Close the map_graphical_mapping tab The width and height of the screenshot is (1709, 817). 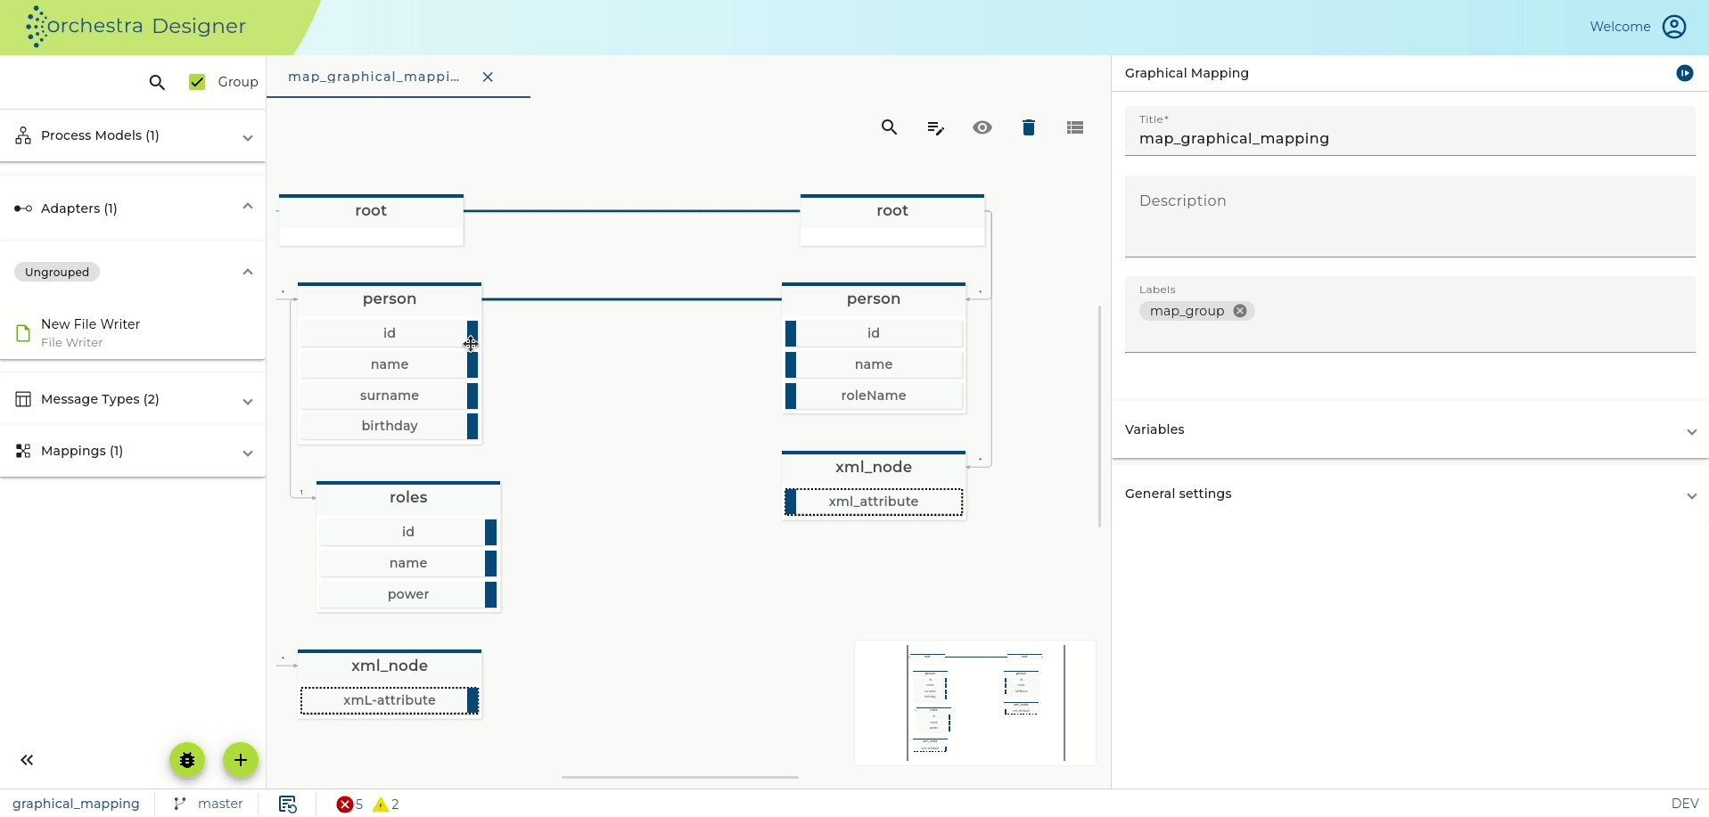pos(488,77)
